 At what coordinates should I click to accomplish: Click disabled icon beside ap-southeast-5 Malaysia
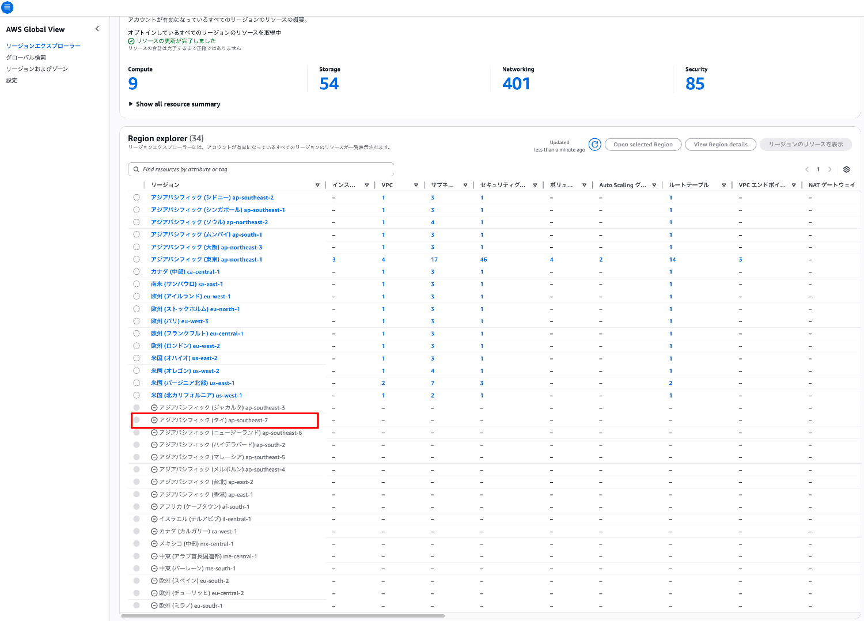point(154,457)
